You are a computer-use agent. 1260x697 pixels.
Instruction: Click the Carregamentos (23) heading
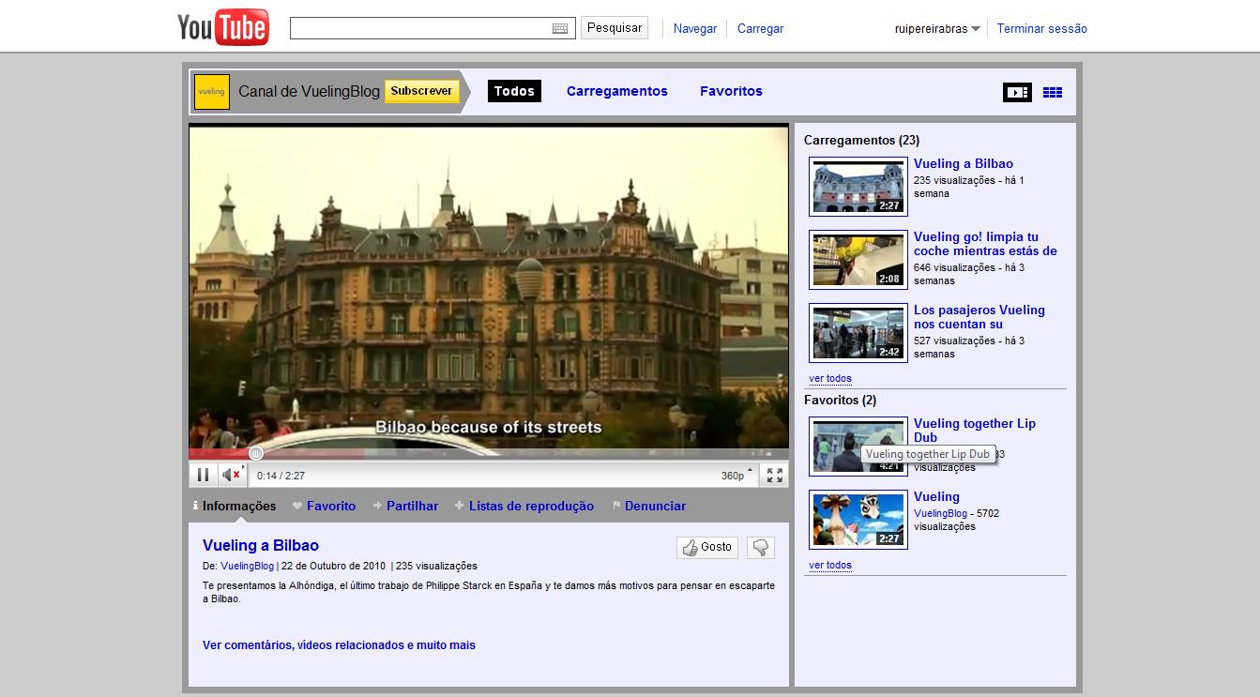(861, 140)
